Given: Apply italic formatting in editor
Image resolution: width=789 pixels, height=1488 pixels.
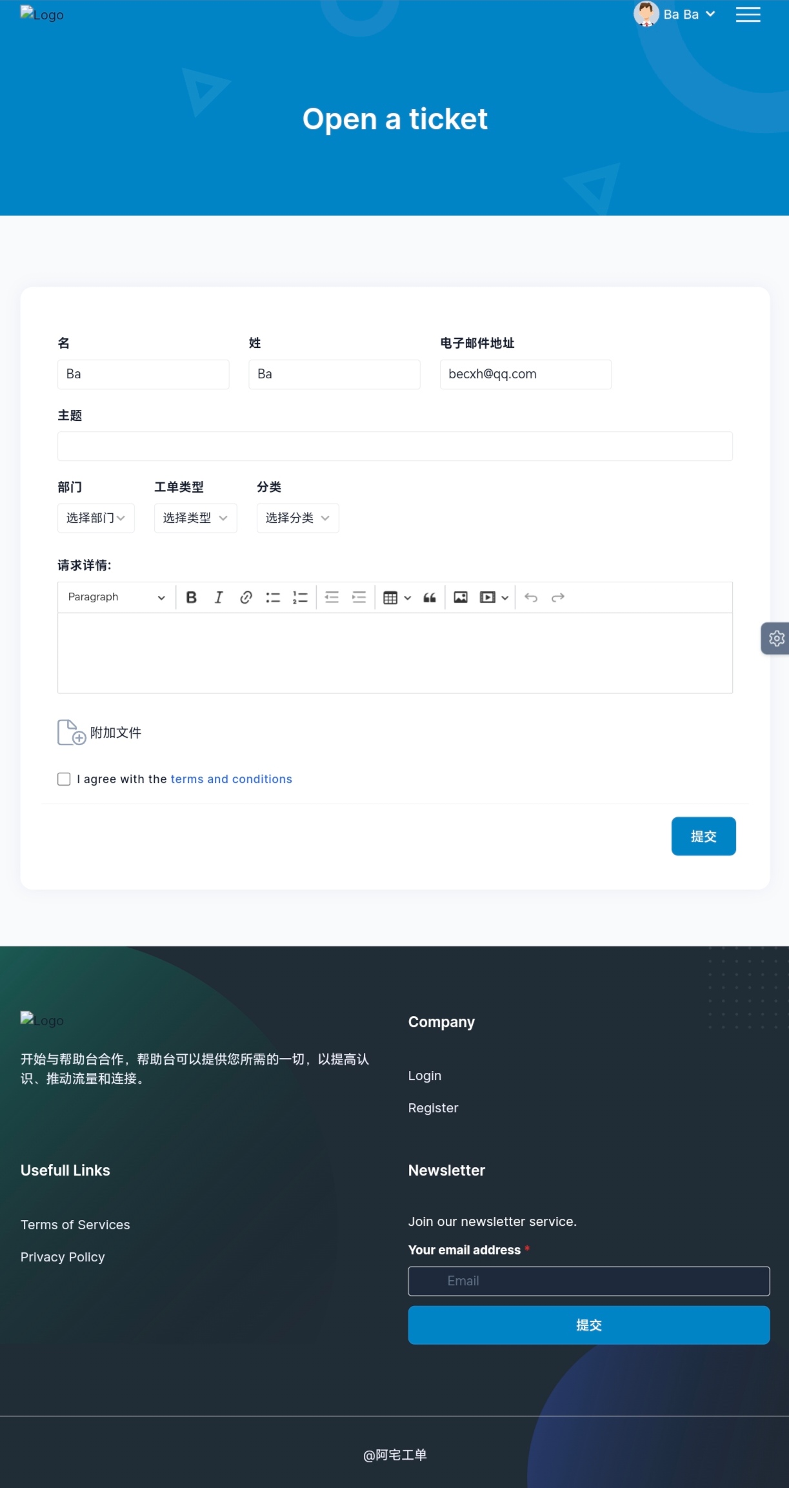Looking at the screenshot, I should coord(219,597).
